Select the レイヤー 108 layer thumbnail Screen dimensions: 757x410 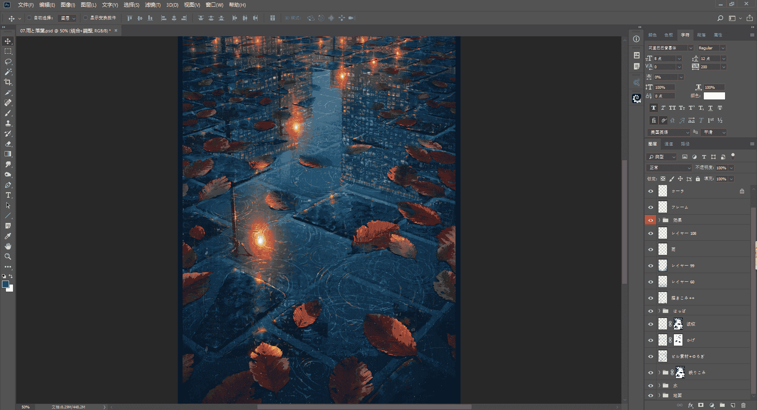(x=663, y=233)
